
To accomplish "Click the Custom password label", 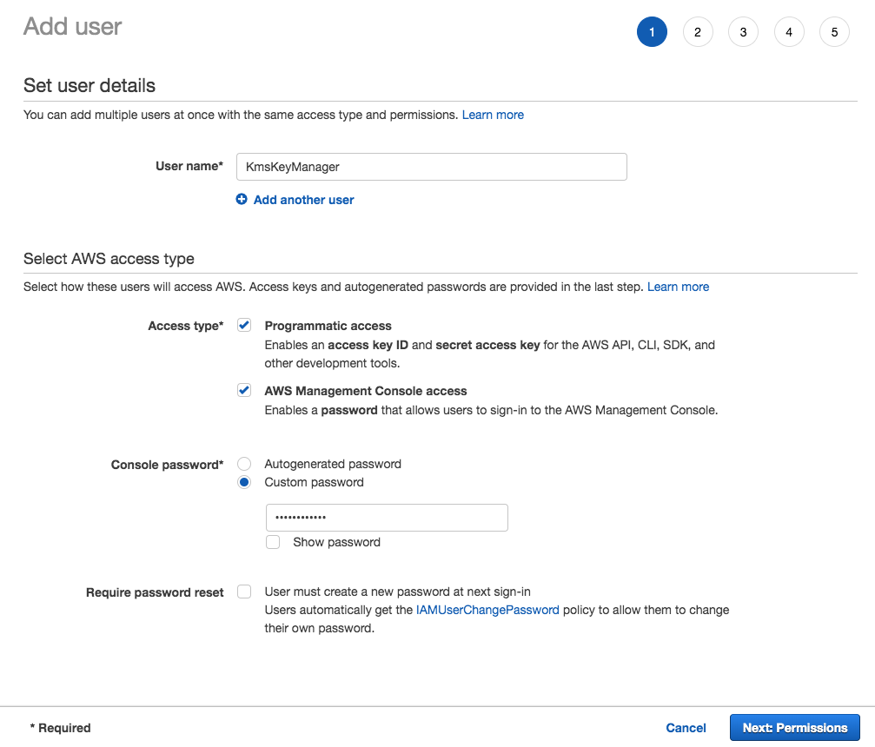I will click(x=315, y=482).
